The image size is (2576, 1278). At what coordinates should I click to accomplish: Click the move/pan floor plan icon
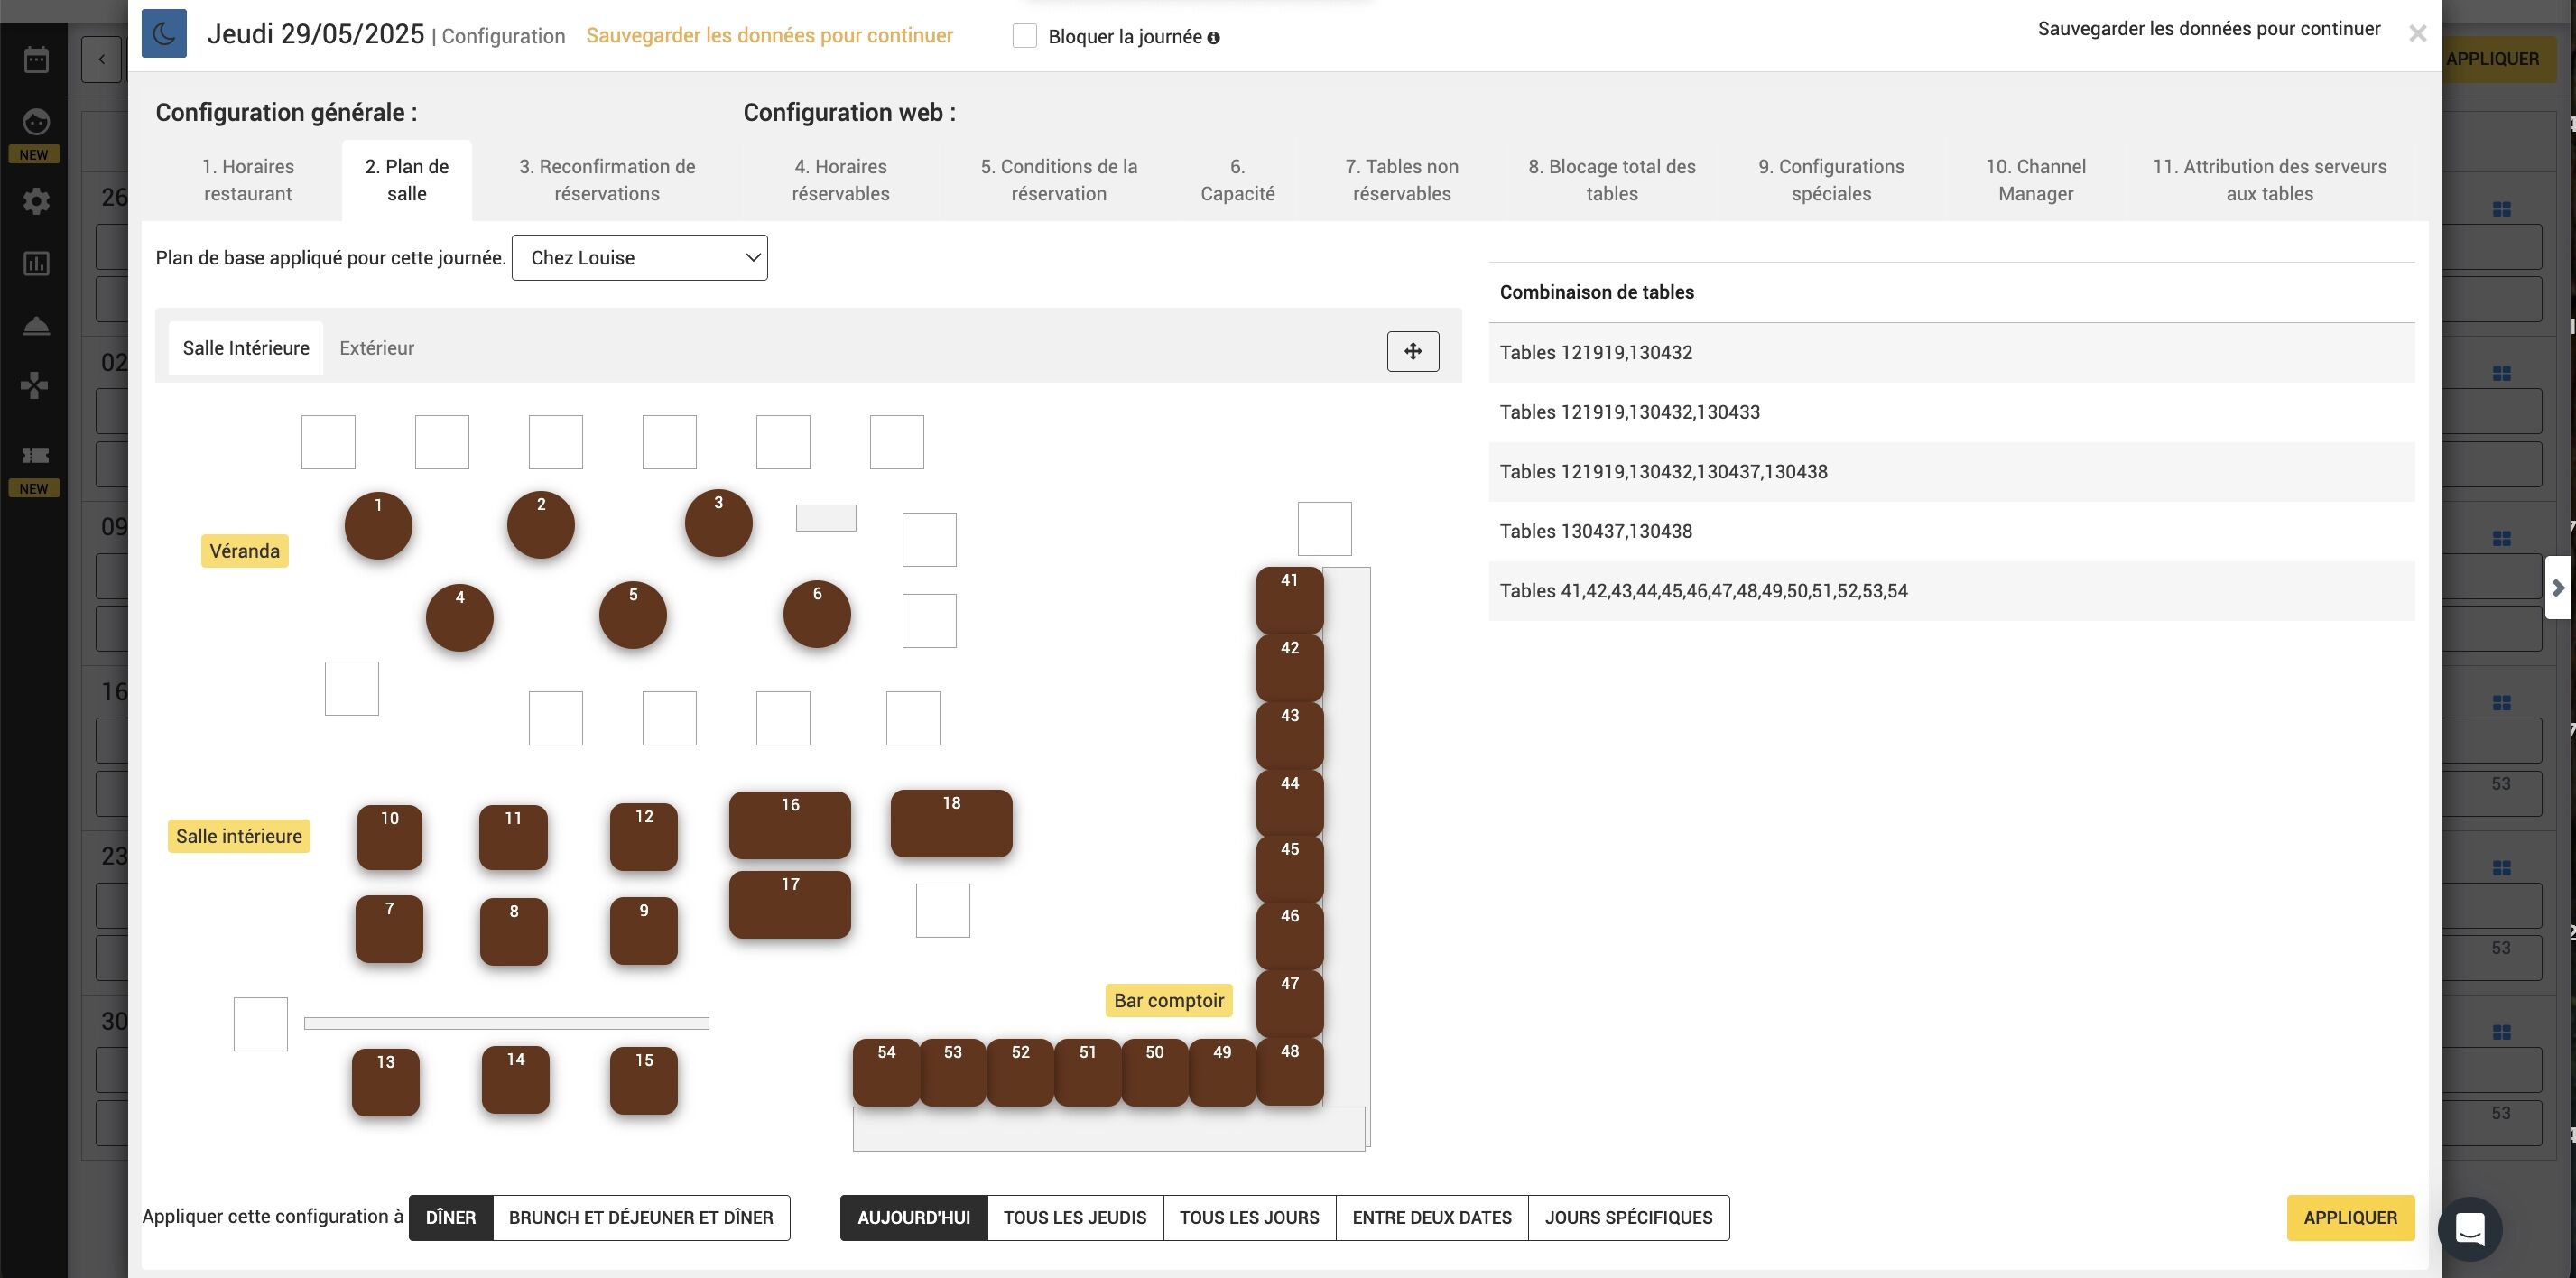point(1412,351)
